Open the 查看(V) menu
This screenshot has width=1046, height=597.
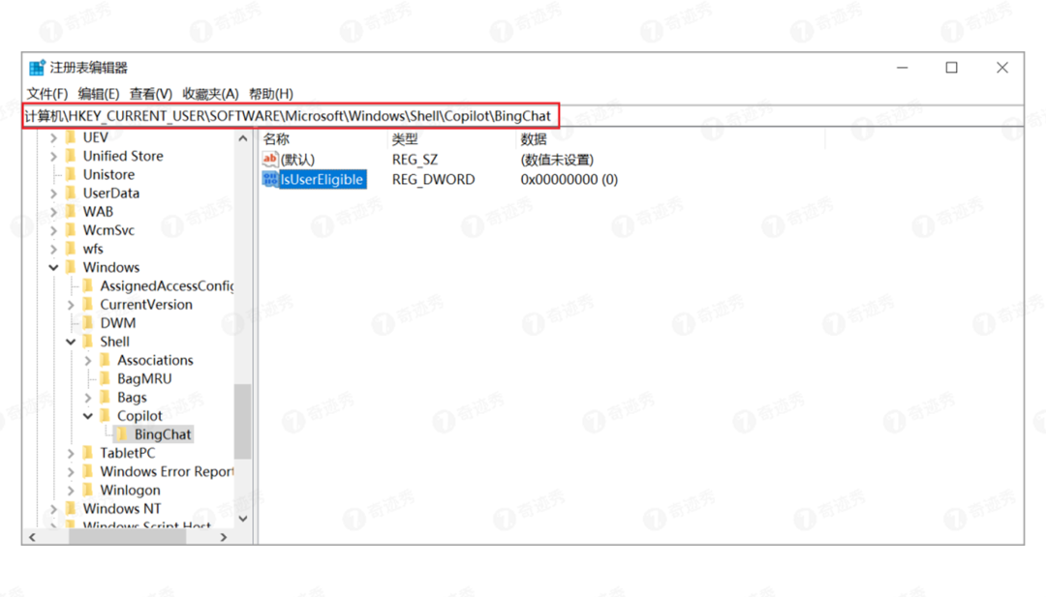click(150, 93)
